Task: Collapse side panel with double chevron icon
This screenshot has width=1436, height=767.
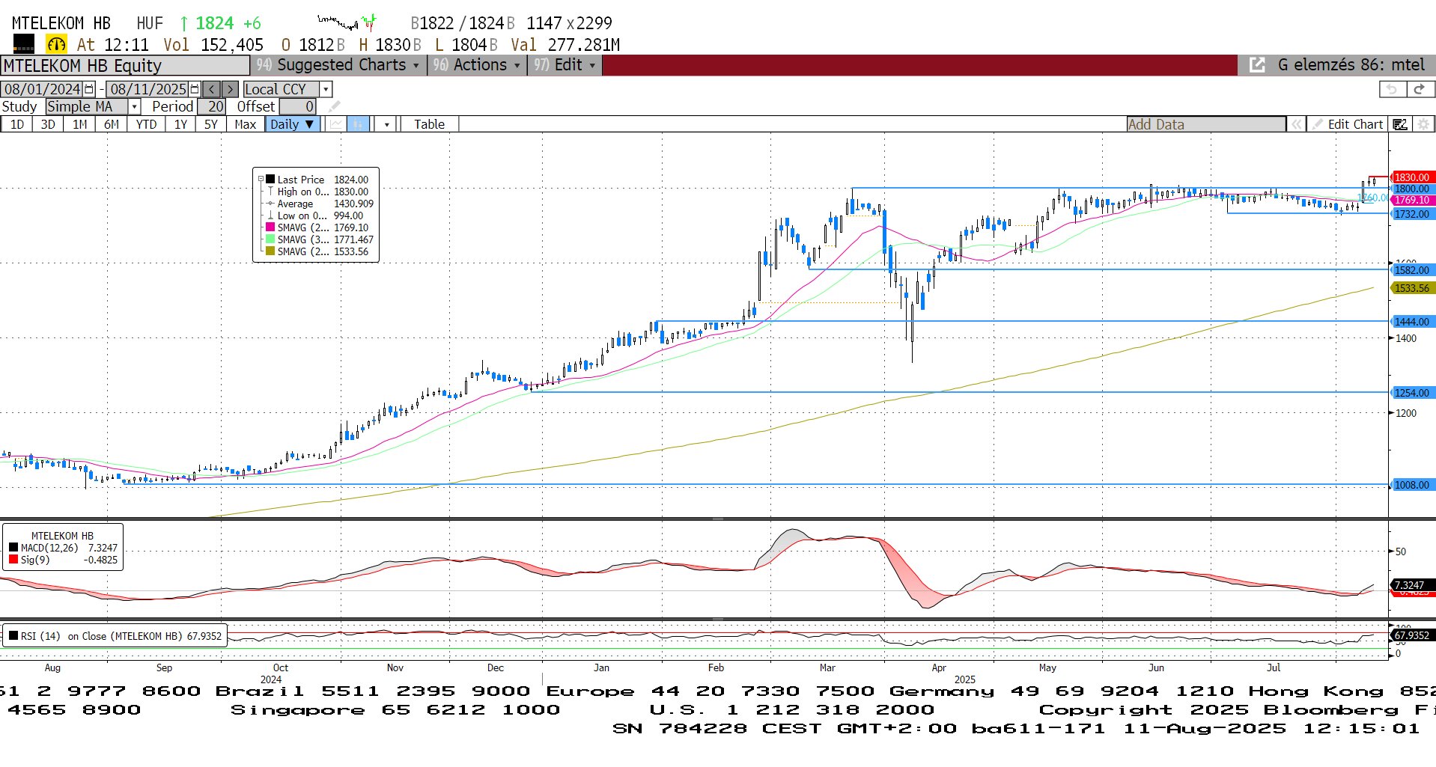Action: pyautogui.click(x=1296, y=124)
